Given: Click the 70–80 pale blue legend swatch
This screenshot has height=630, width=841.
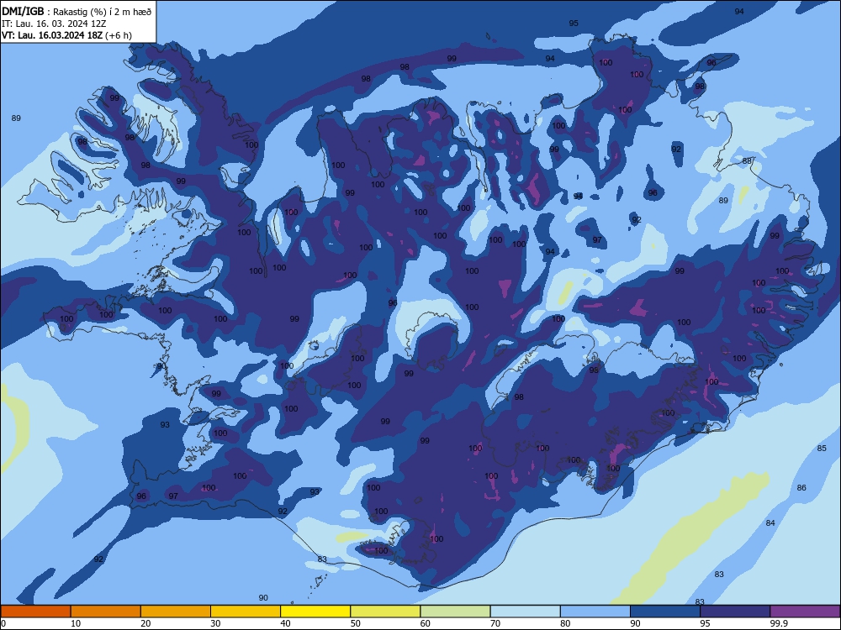Looking at the screenshot, I should (525, 612).
